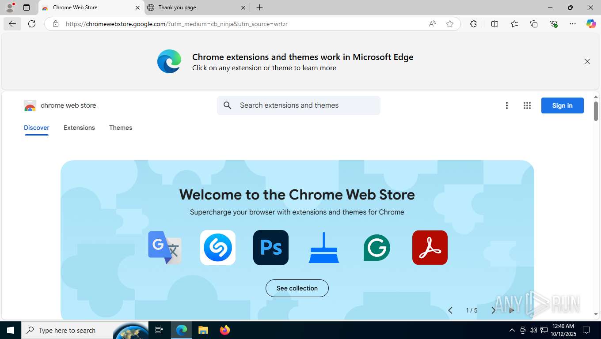Go back with the browser back arrow
The width and height of the screenshot is (601, 339).
pos(12,24)
